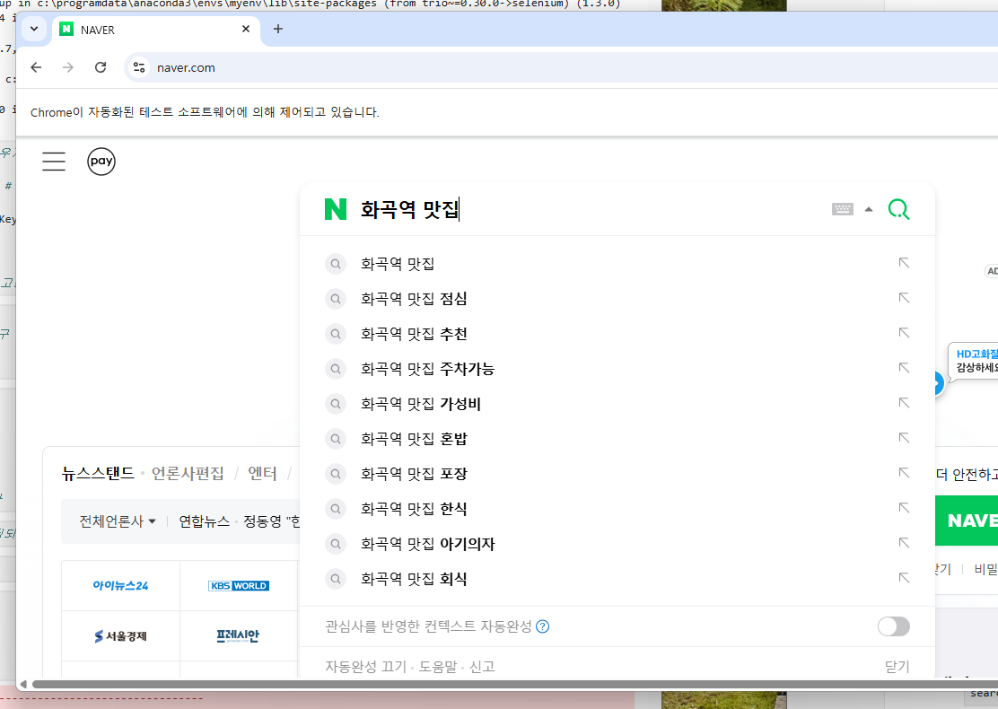Select suggestion 화곡역 맛집 추천

(617, 334)
